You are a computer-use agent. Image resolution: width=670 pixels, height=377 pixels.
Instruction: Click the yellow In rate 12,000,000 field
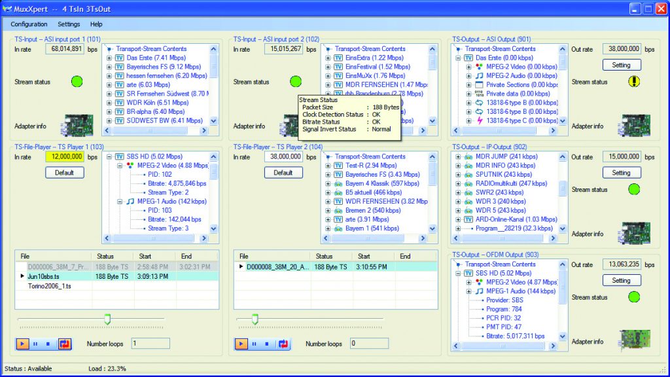(x=65, y=156)
